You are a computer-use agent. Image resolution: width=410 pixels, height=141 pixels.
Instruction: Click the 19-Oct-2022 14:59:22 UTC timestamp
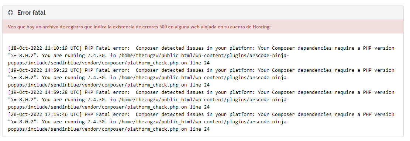(x=45, y=70)
